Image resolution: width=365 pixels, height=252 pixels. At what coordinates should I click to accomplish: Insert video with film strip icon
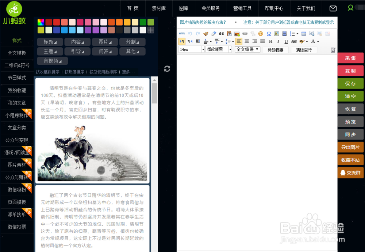(284, 34)
